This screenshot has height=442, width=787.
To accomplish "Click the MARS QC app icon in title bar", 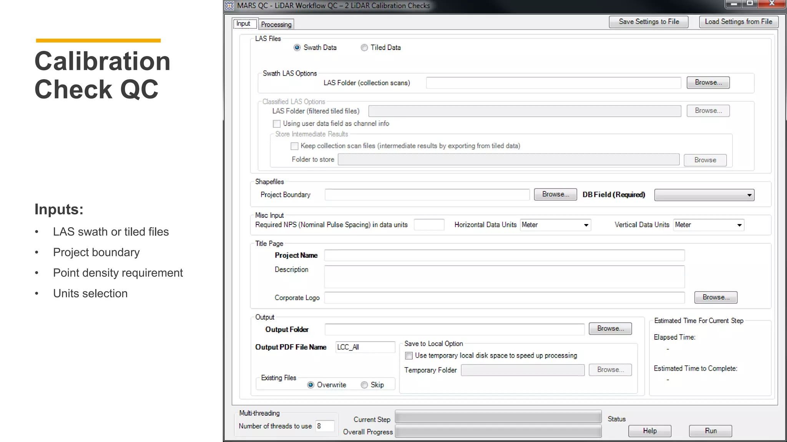I will coord(229,5).
